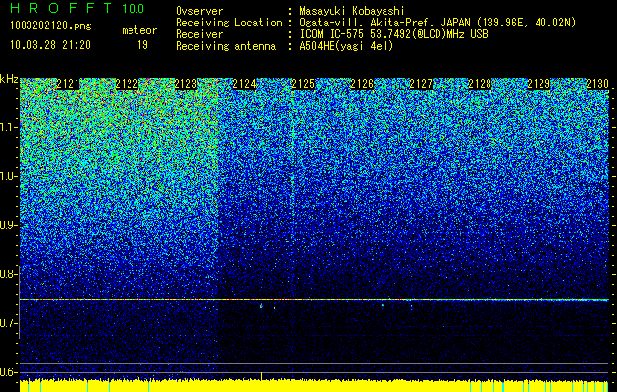Screen dimensions: 617x392
Task: Click the 2126 time marker
Action: pyautogui.click(x=362, y=84)
